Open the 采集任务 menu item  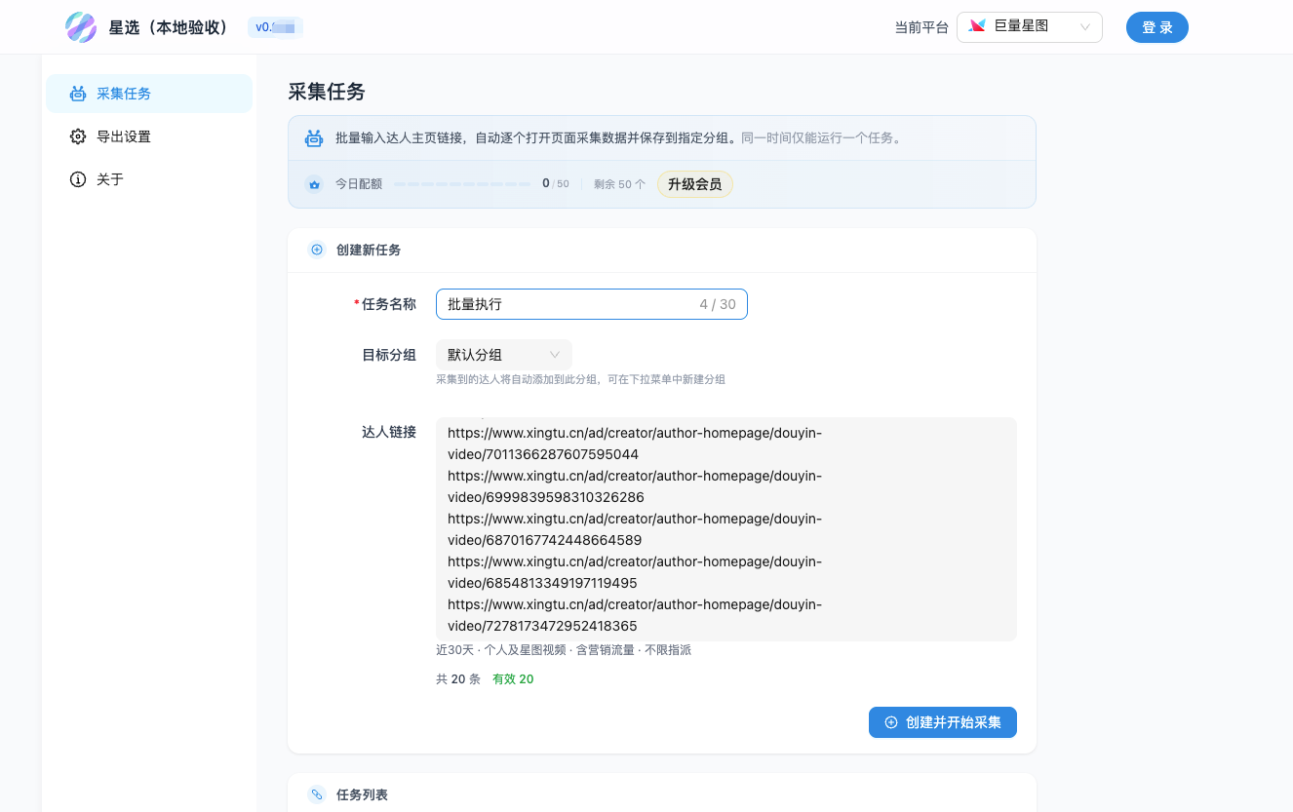point(149,94)
